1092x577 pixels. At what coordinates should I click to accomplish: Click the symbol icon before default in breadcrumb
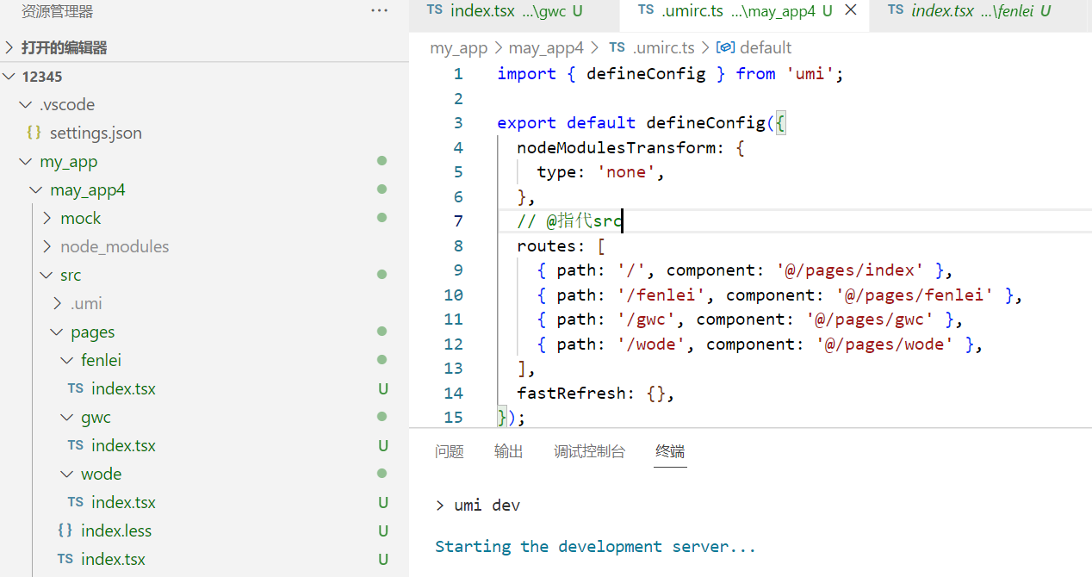(725, 48)
